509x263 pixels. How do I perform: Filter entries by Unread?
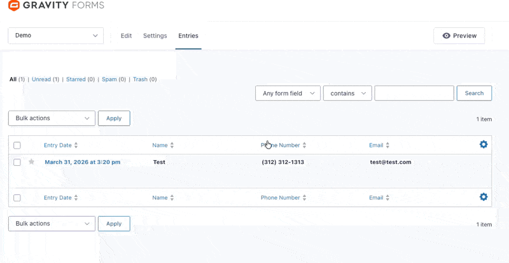pos(41,79)
